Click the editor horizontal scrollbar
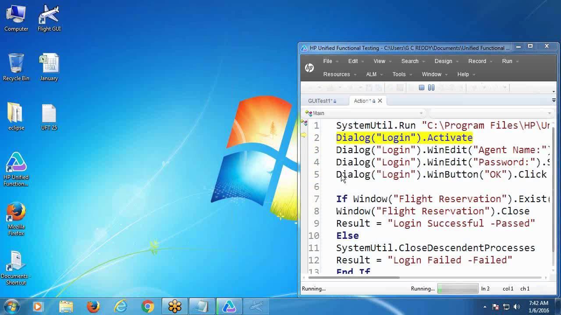Image resolution: width=561 pixels, height=315 pixels. coord(354,277)
